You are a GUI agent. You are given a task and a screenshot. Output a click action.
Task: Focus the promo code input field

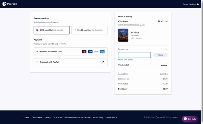pos(134,55)
